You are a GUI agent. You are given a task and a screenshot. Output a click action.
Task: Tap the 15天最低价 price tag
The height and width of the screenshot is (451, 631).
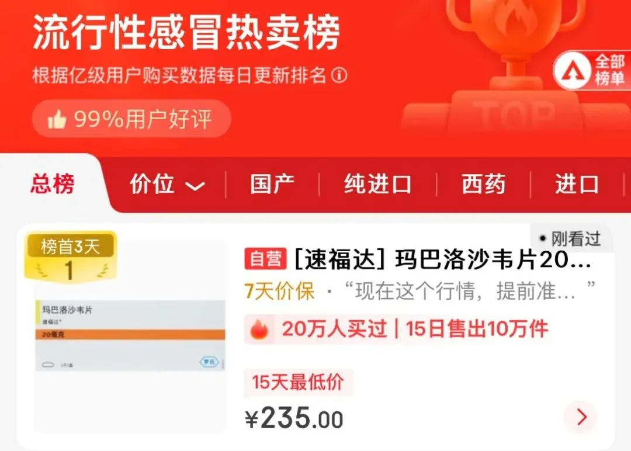coord(298,382)
